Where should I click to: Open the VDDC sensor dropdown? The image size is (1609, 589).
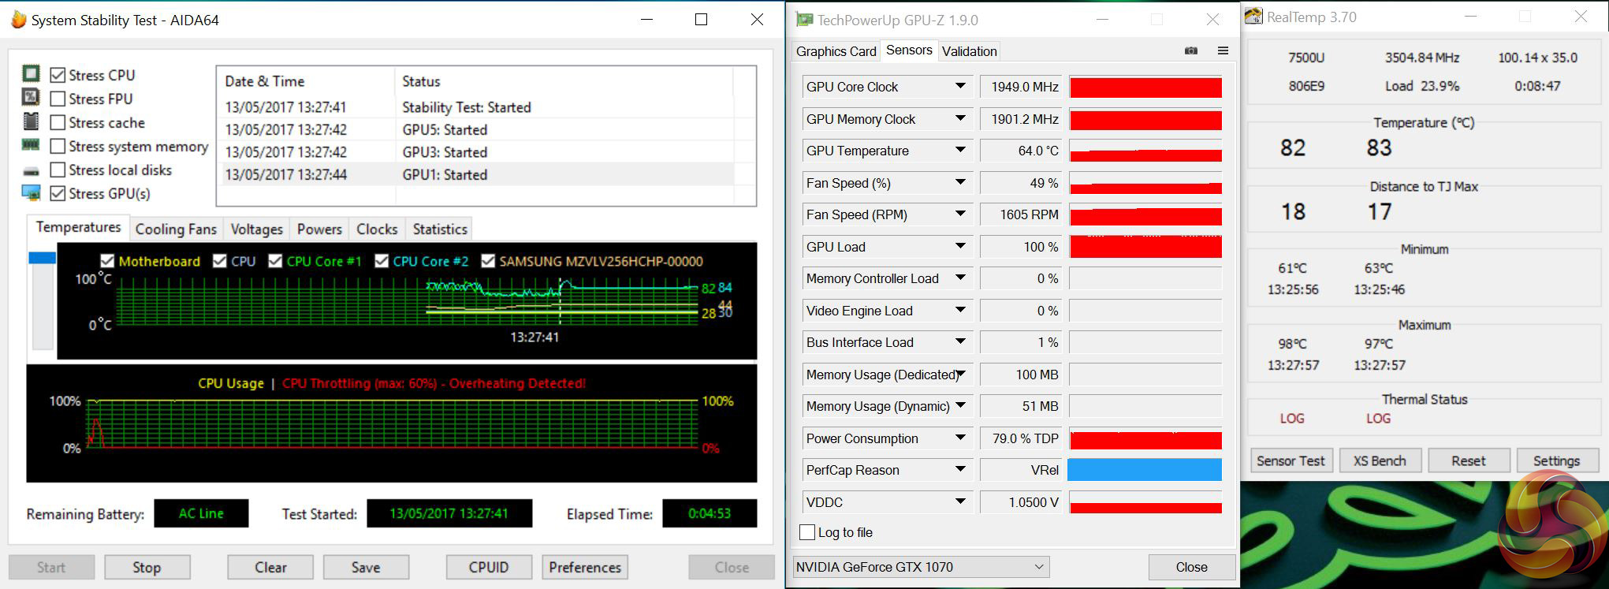[x=960, y=502]
